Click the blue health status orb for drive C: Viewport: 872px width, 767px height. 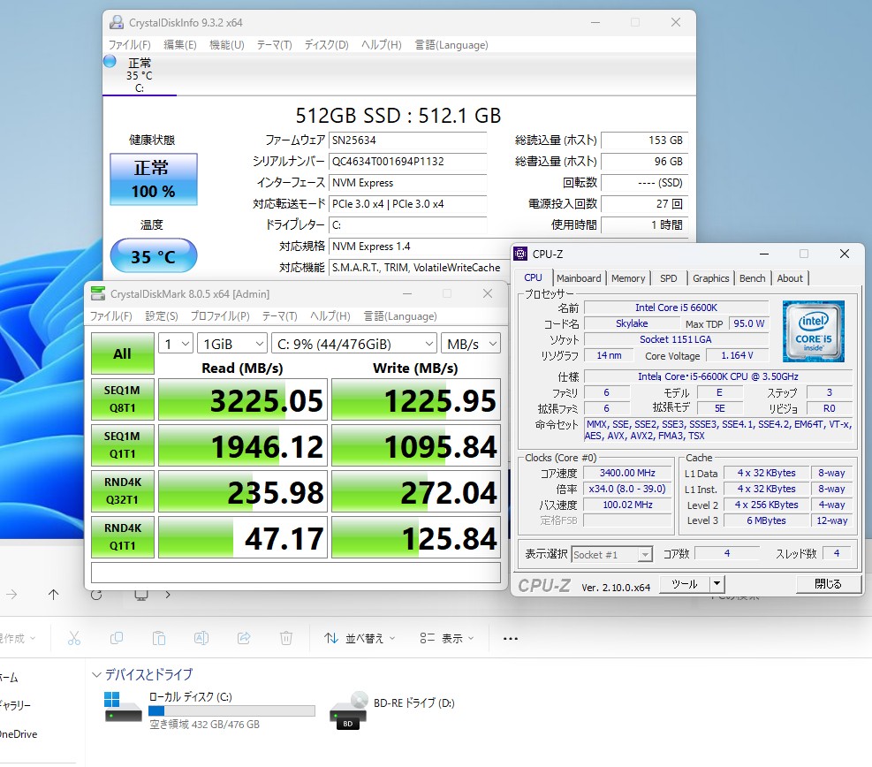click(x=110, y=61)
